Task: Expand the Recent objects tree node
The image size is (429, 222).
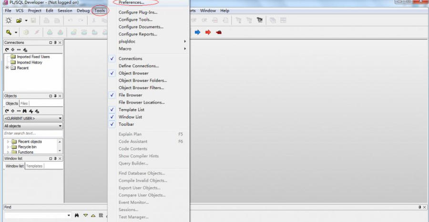Action: click(8, 142)
